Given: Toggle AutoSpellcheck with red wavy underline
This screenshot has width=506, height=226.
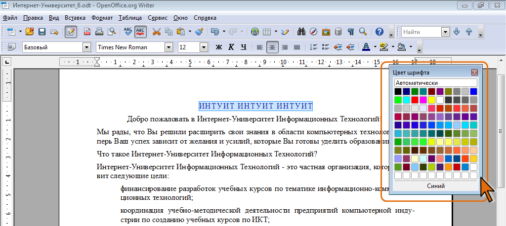Looking at the screenshot, I should click(x=140, y=32).
